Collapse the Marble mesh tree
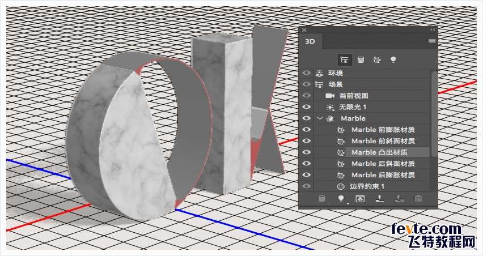Image resolution: width=483 pixels, height=256 pixels. coord(320,118)
